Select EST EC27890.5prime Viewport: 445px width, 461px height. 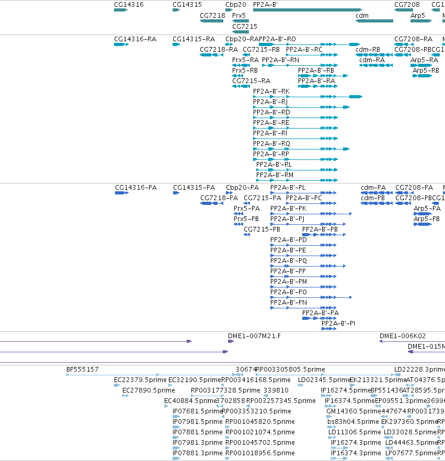[x=149, y=390]
